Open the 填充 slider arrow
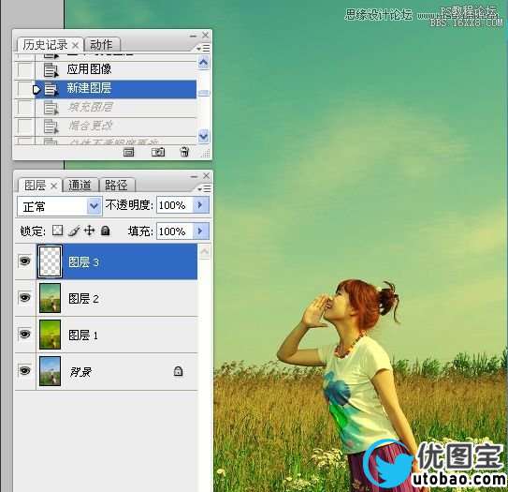The image size is (508, 492). (201, 231)
